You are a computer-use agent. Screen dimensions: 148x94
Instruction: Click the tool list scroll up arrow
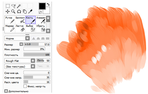[48, 18]
